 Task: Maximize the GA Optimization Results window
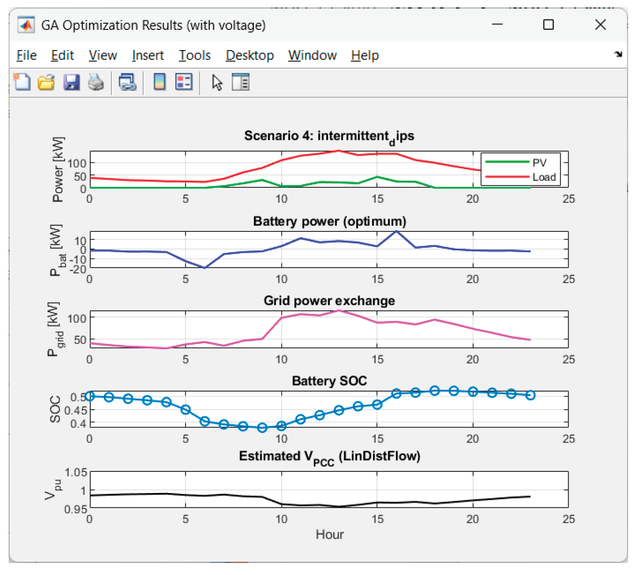[548, 25]
